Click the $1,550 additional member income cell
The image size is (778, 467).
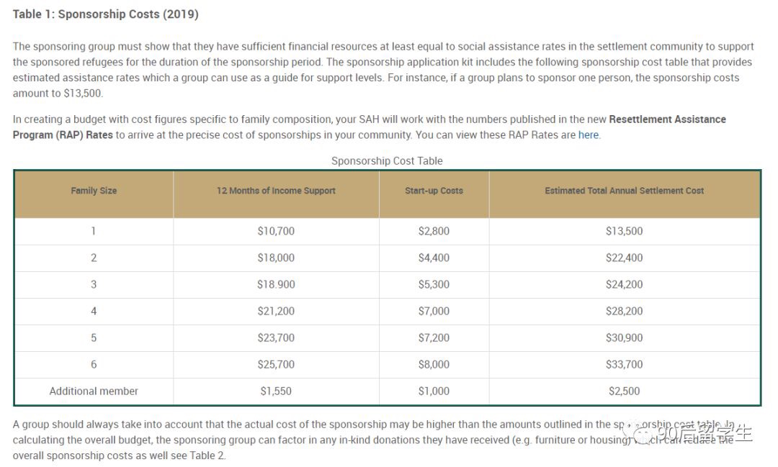pos(276,391)
